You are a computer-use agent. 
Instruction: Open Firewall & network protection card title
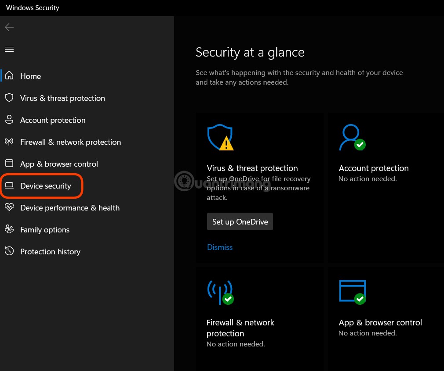tap(240, 328)
